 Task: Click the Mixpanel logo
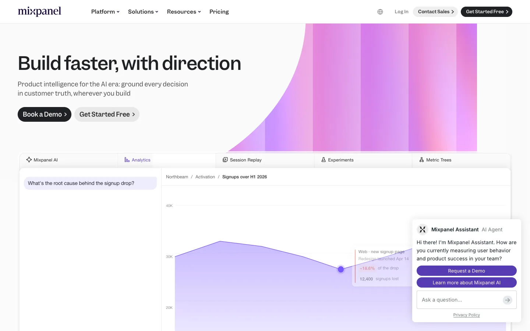click(39, 11)
